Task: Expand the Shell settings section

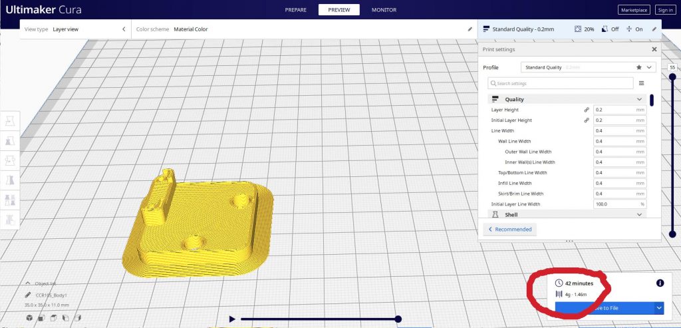Action: [x=639, y=215]
